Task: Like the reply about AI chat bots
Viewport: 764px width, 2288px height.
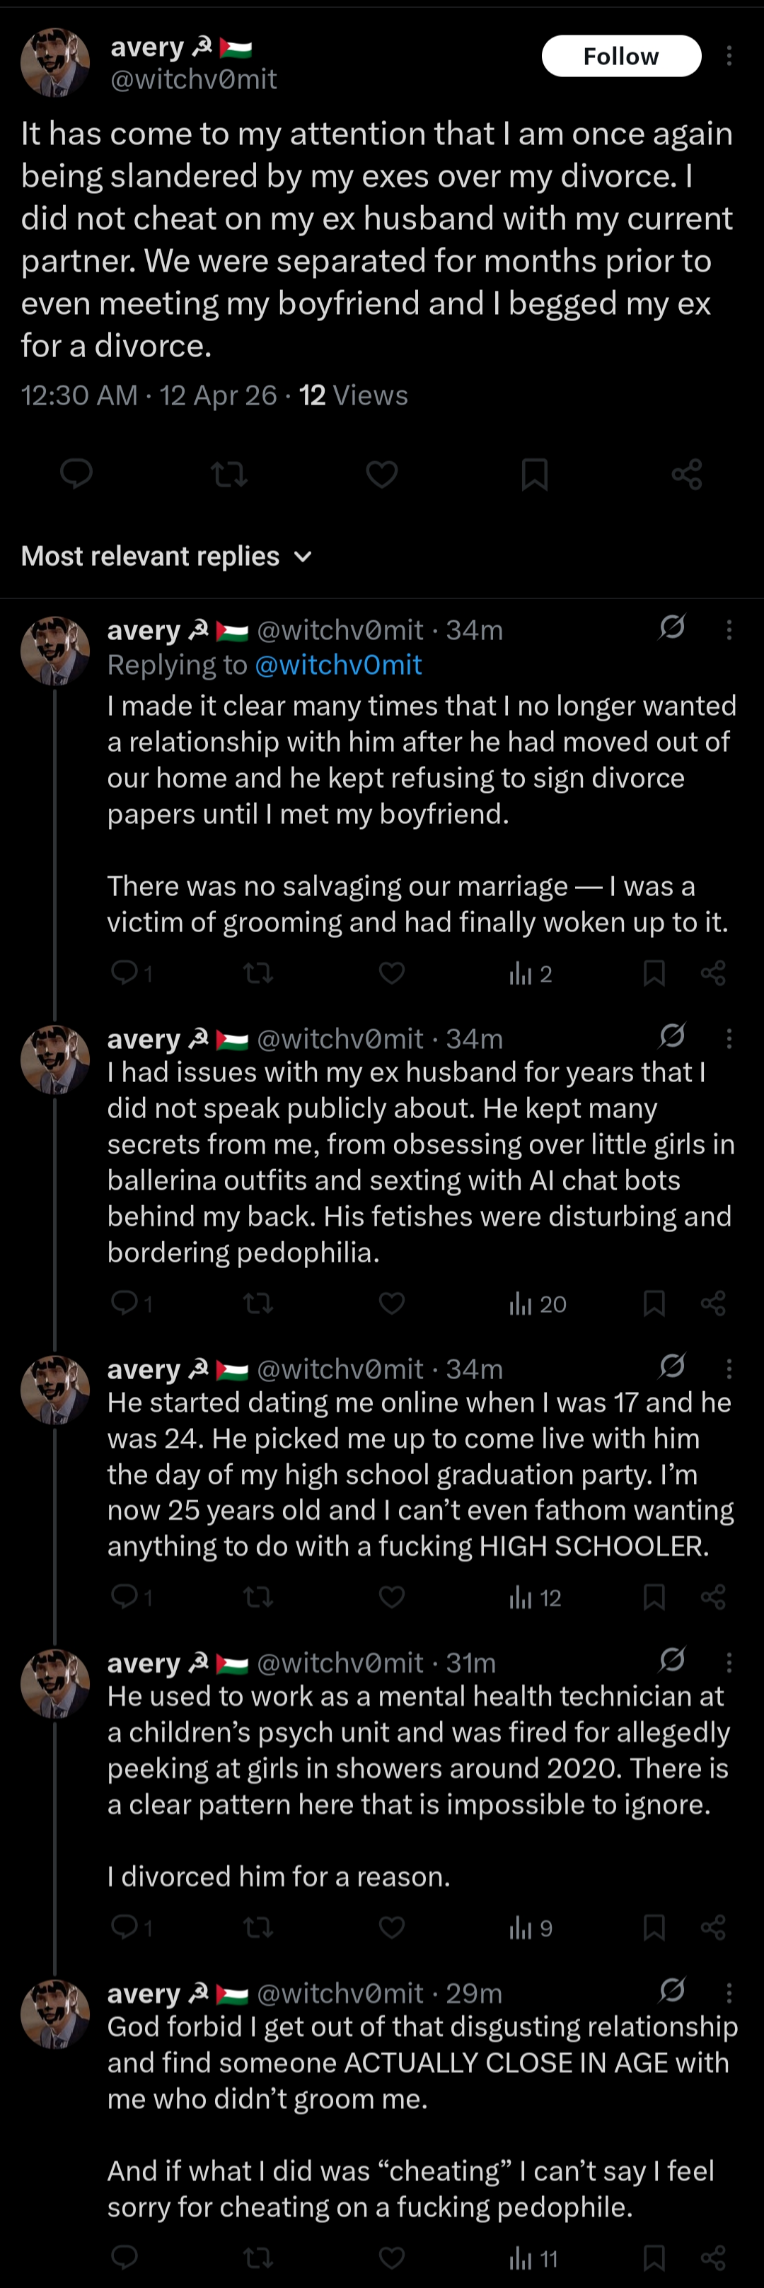Action: click(x=392, y=1303)
